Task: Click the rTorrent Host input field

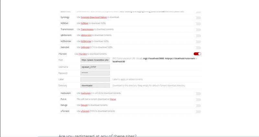Action: (x=95, y=60)
